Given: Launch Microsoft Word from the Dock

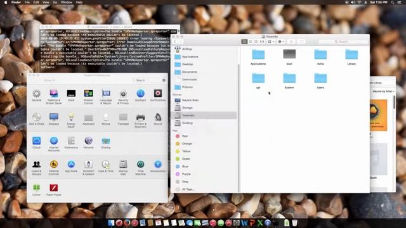Looking at the screenshot, I should pyautogui.click(x=244, y=223).
